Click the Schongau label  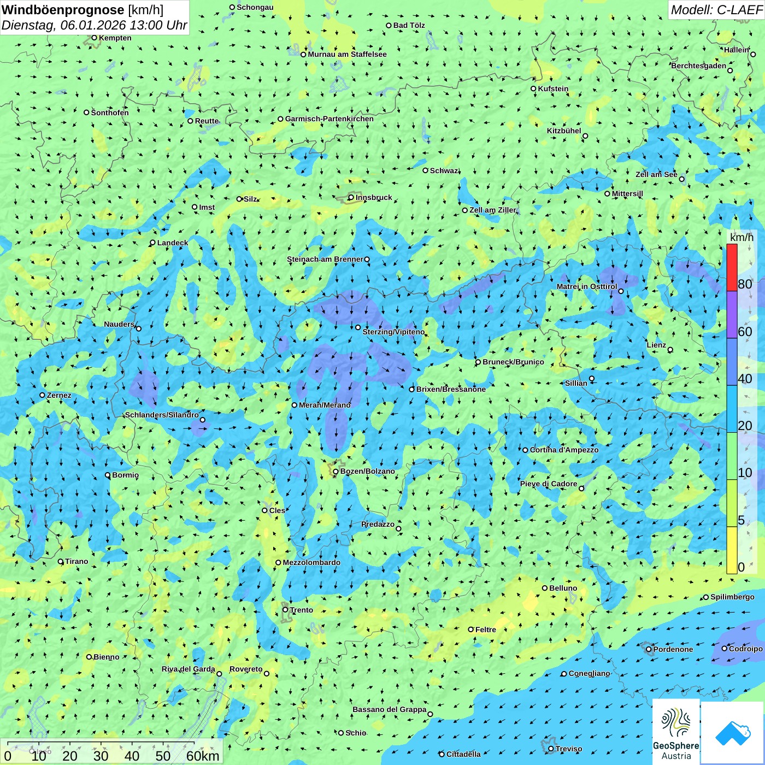pos(255,7)
